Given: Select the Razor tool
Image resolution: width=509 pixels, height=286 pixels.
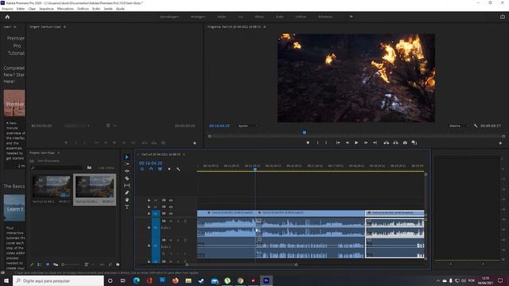Looking at the screenshot, I should pyautogui.click(x=126, y=178).
